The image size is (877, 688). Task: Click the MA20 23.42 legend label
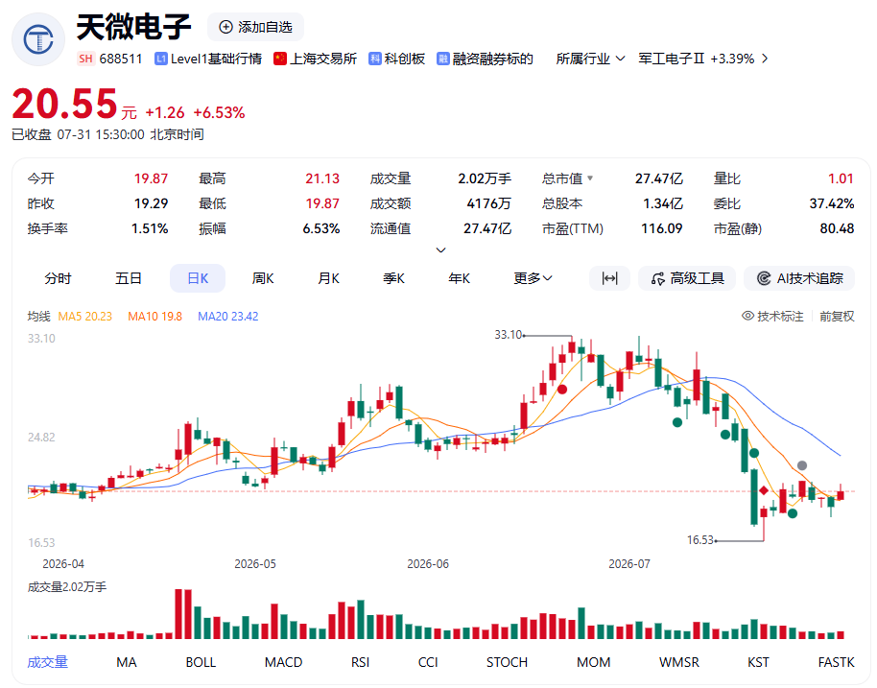click(228, 316)
